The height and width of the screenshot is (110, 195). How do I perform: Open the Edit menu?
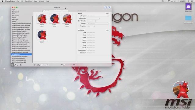click(x=22, y=1)
